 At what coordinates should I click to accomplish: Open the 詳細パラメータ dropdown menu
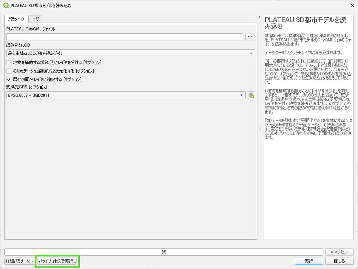tap(20, 261)
